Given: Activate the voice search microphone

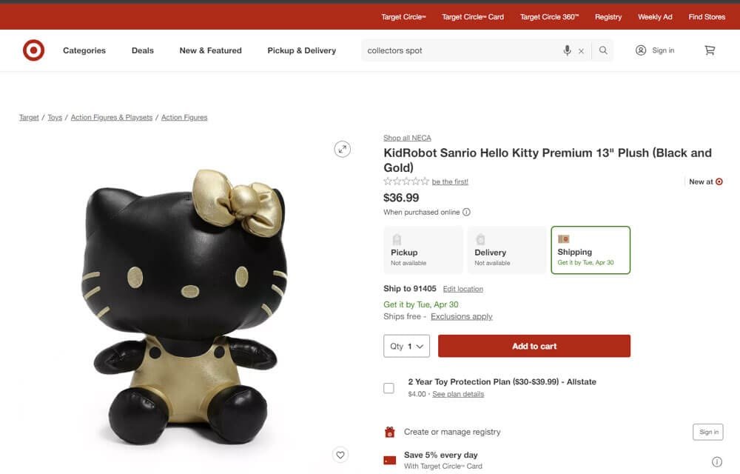Looking at the screenshot, I should (x=566, y=50).
